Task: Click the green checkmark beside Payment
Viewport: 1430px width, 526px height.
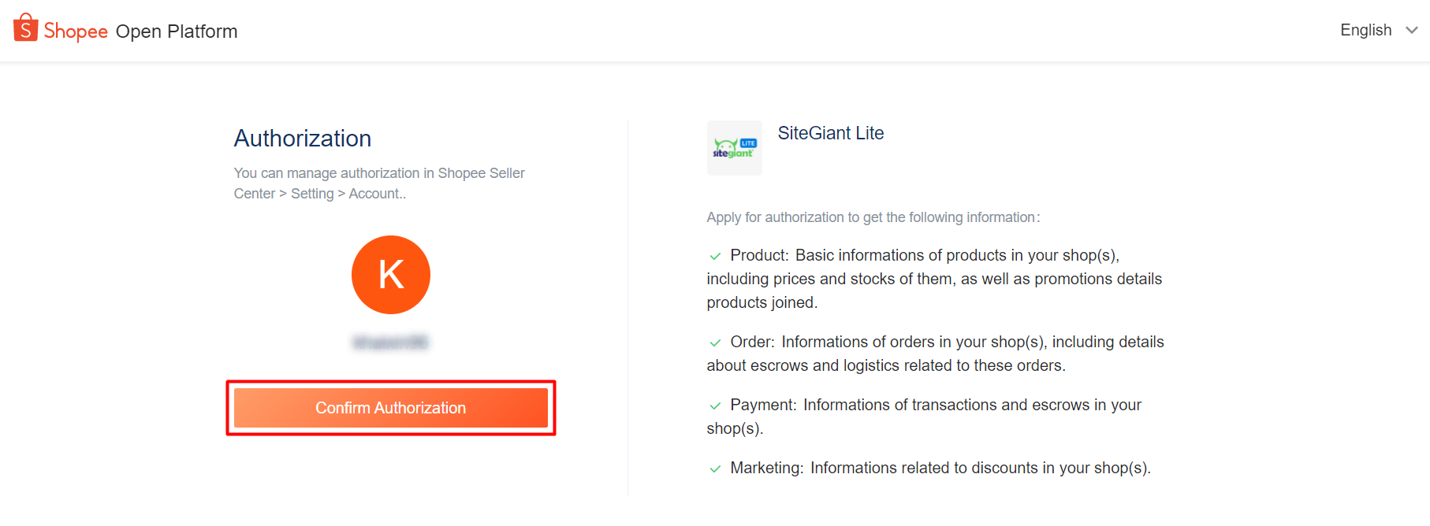Action: pyautogui.click(x=714, y=405)
